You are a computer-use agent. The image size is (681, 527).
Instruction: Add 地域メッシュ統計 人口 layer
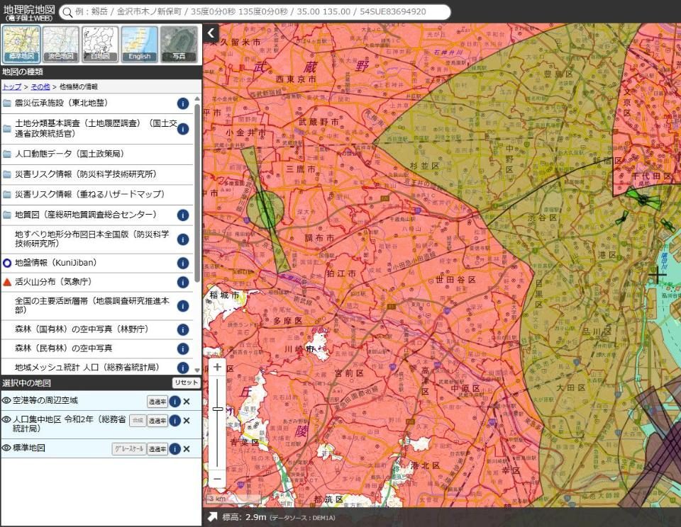pyautogui.click(x=87, y=368)
